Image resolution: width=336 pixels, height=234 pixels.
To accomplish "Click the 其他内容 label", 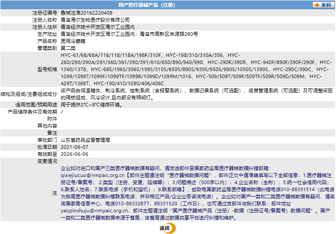I will (47, 126).
